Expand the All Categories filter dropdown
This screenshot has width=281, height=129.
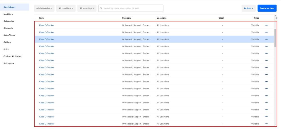click(44, 8)
